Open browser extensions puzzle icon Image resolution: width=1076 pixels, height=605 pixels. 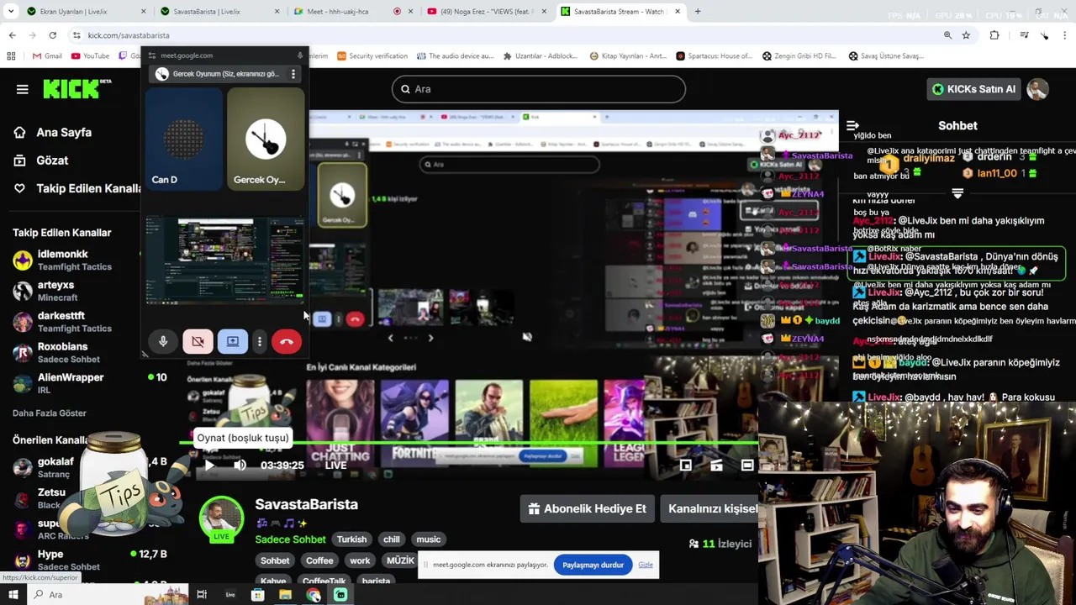pyautogui.click(x=994, y=35)
